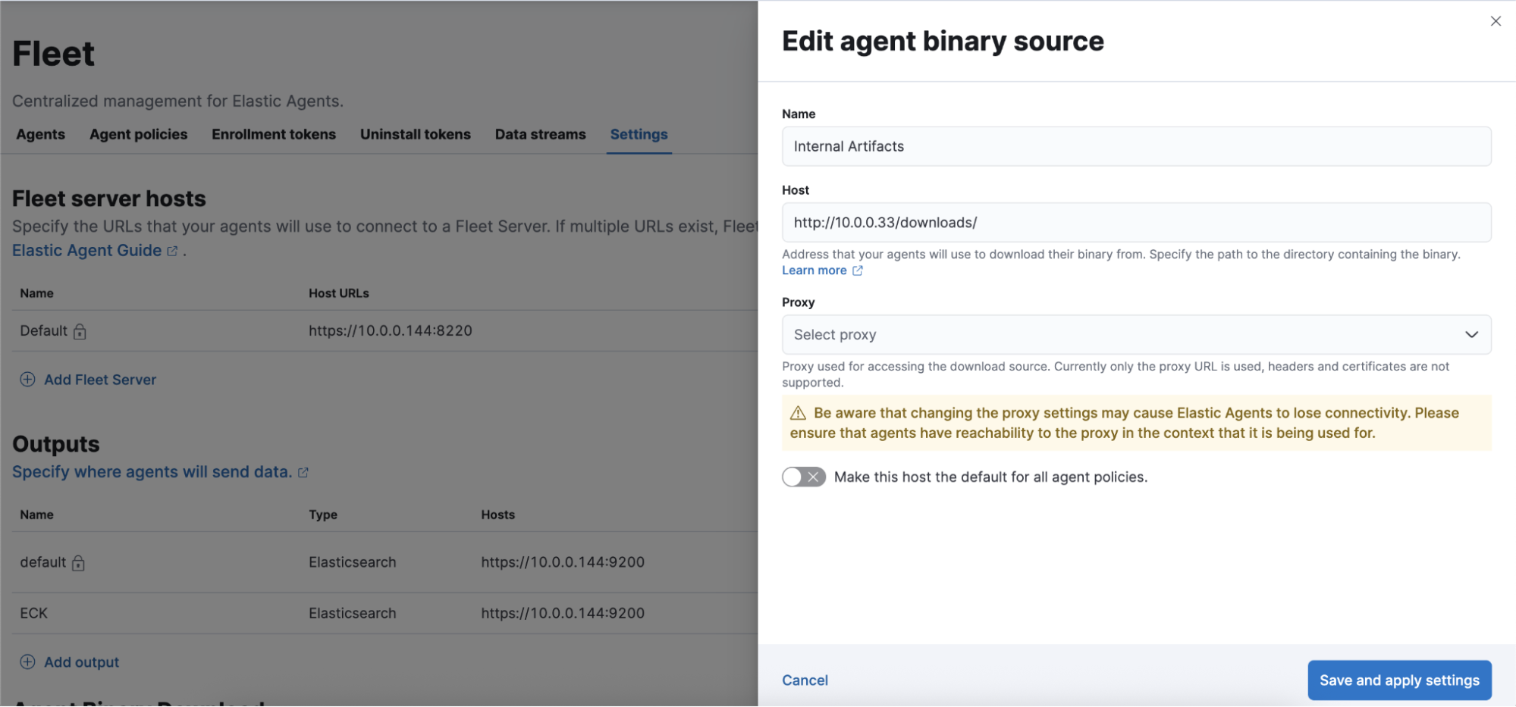Viewport: 1516px width, 707px height.
Task: Open the Enrollment tokens tab
Action: click(274, 134)
